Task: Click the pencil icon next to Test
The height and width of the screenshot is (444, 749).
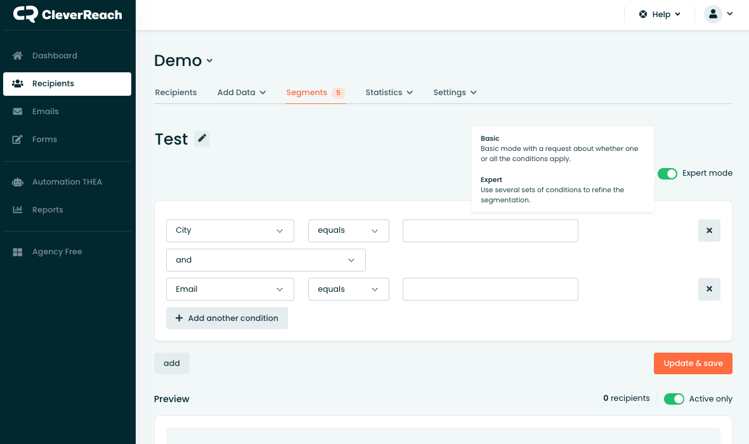Action: (202, 138)
